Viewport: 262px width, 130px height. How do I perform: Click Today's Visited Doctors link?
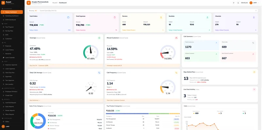(129, 30)
